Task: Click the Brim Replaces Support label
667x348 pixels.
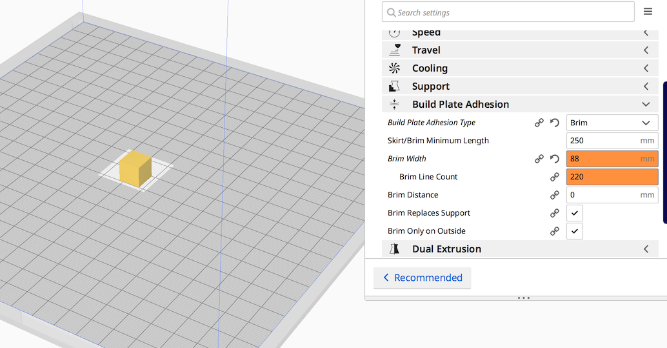Action: pyautogui.click(x=429, y=213)
